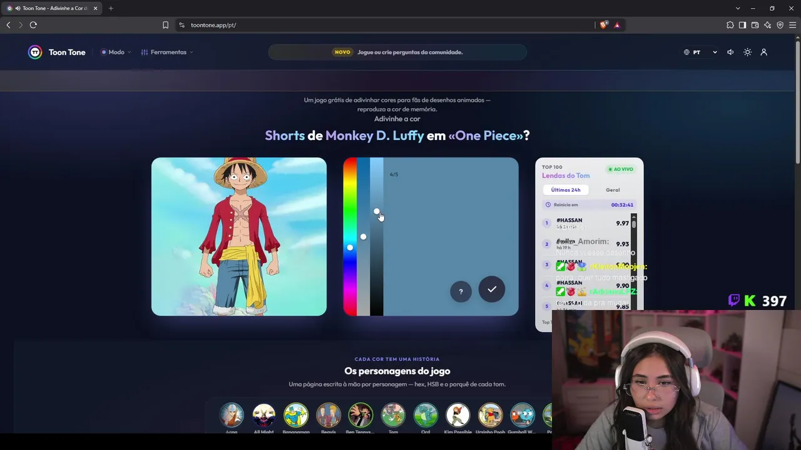801x450 pixels.
Task: Click the Toon Tone logo icon
Action: (x=35, y=52)
